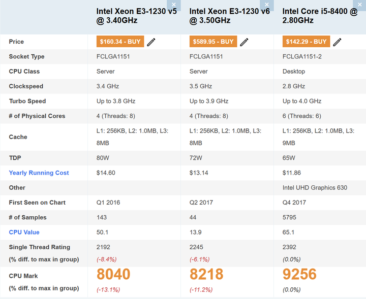Remove the Xeon E3-1230 v6 column
Screen dimensions: 366x299
pyautogui.click(x=267, y=5)
